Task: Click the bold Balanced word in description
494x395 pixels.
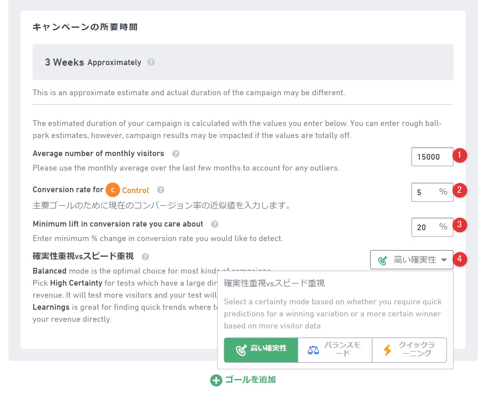Action: tap(49, 271)
